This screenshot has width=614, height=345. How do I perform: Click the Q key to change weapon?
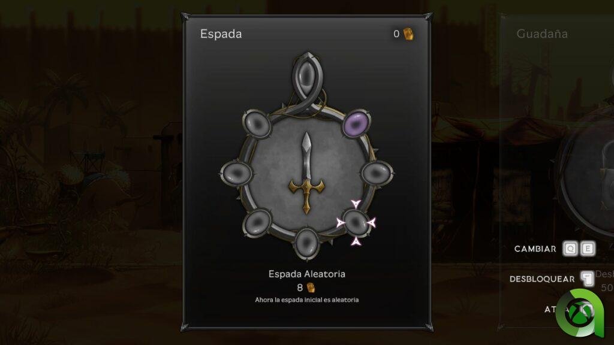[x=570, y=249]
